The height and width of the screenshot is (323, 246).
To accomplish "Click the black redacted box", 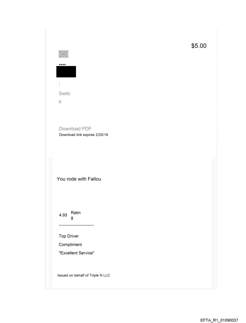I will point(66,72).
